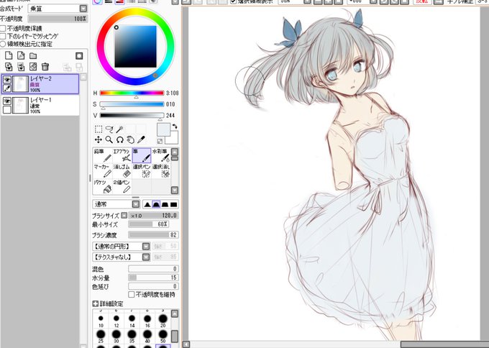Enable 不透明度保護 checkbox
This screenshot has width=489, height=348.
[3, 28]
